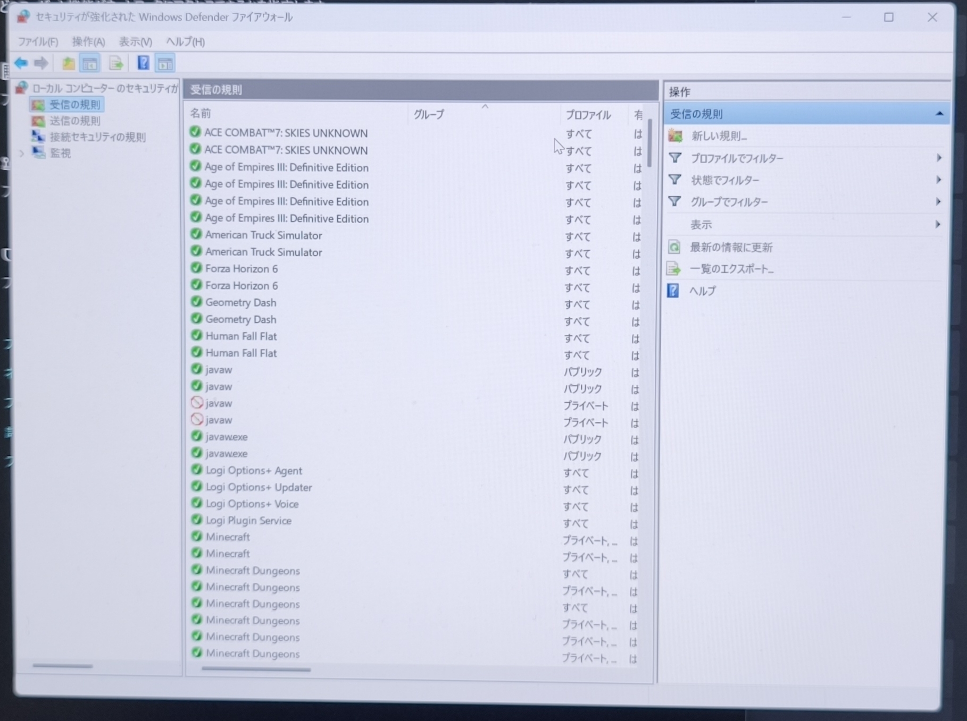Image resolution: width=967 pixels, height=721 pixels.
Task: Click the Forward arrow toolbar icon
Action: coord(41,63)
